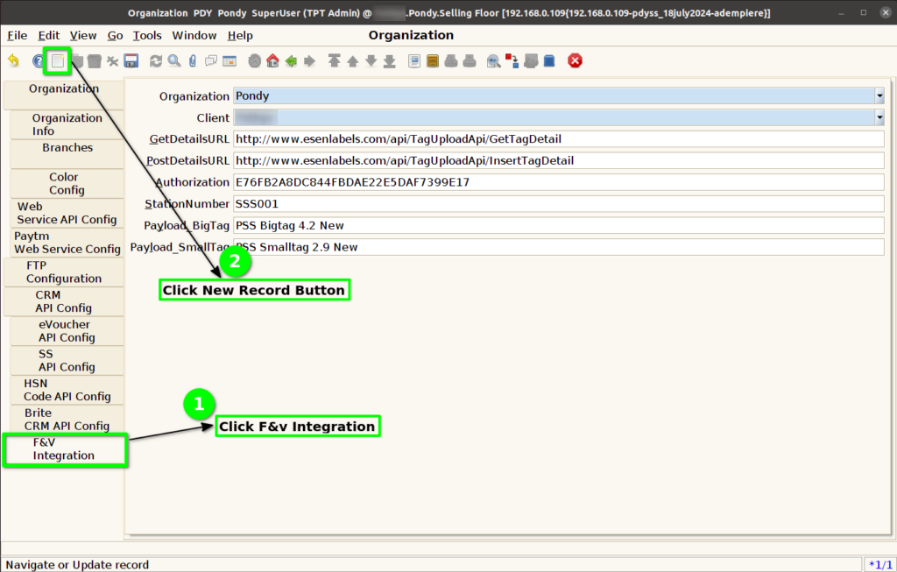Open the View menu

pos(83,35)
